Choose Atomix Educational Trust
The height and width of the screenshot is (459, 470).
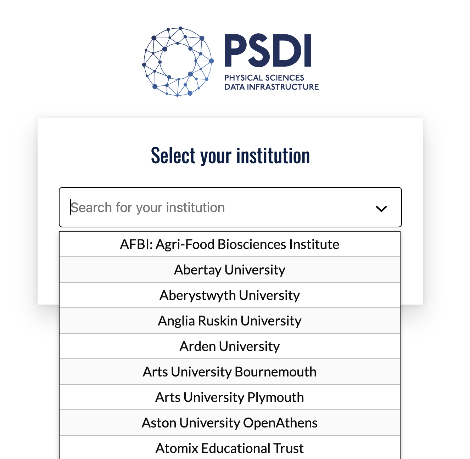(x=230, y=447)
